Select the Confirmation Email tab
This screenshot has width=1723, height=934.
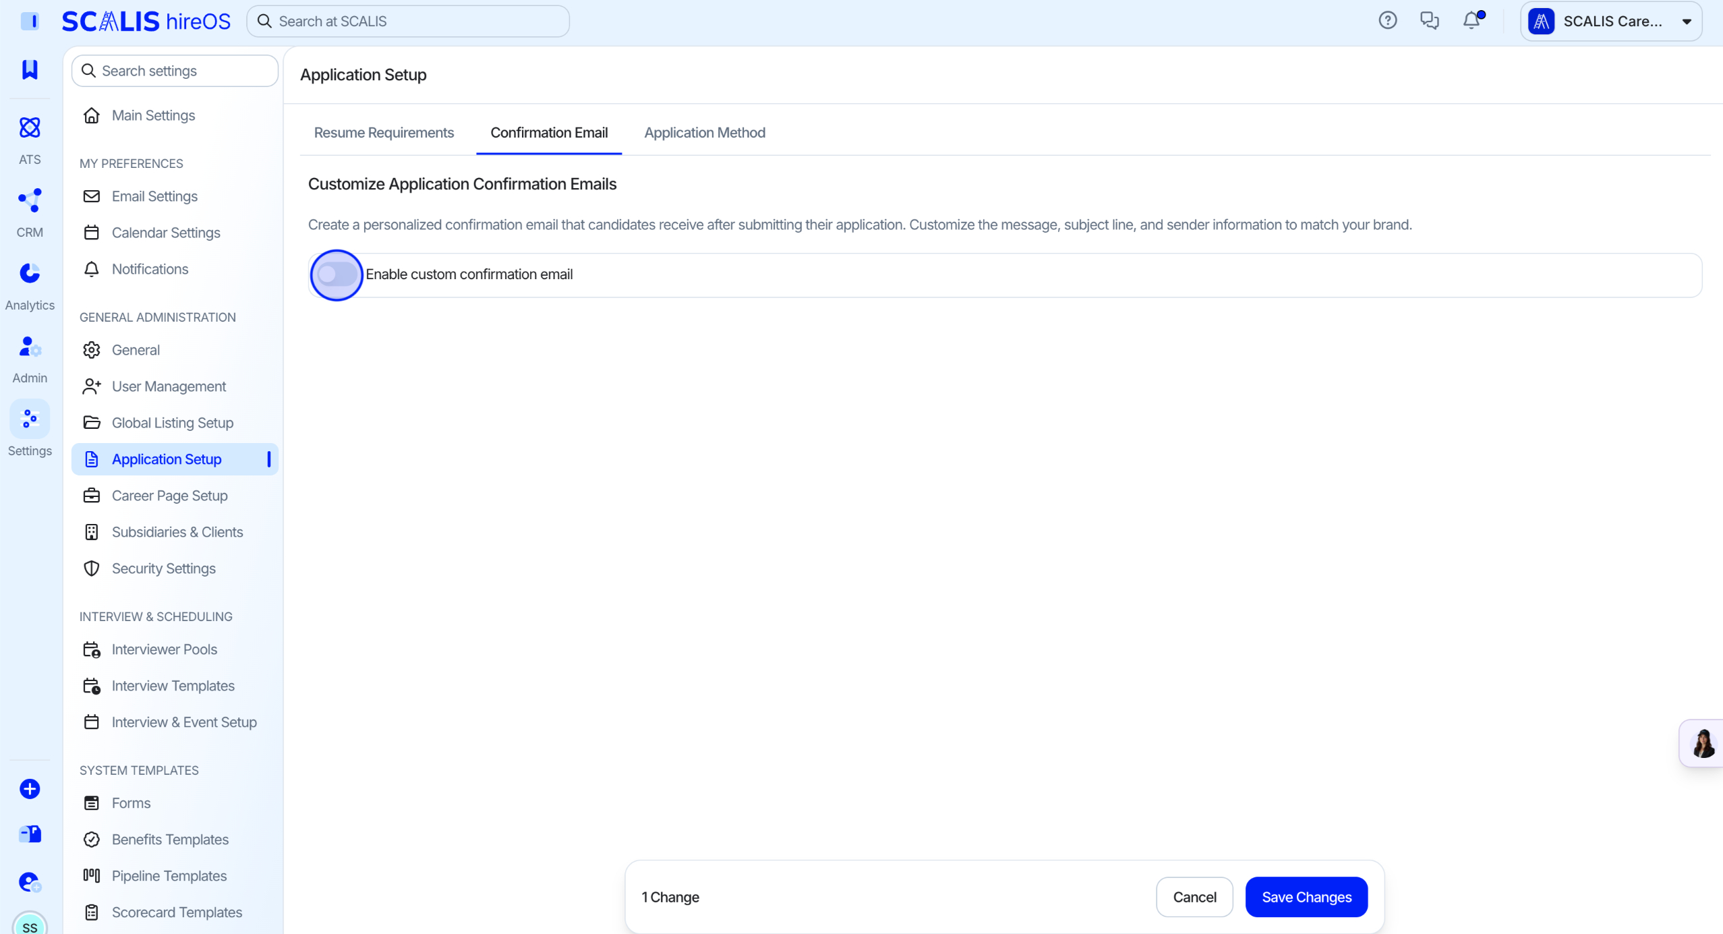(549, 133)
